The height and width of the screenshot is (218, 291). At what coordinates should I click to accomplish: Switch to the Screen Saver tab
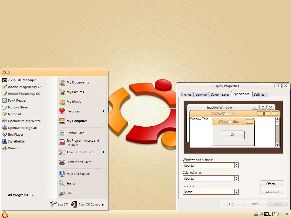(x=220, y=94)
